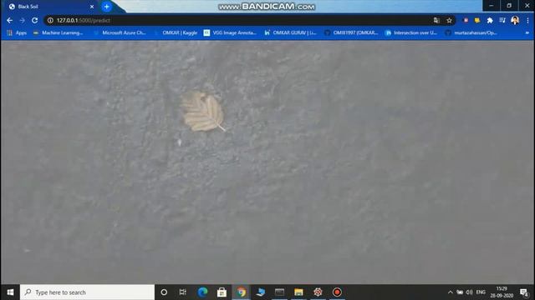Launch Microsoft Edge from taskbar

coord(202,292)
